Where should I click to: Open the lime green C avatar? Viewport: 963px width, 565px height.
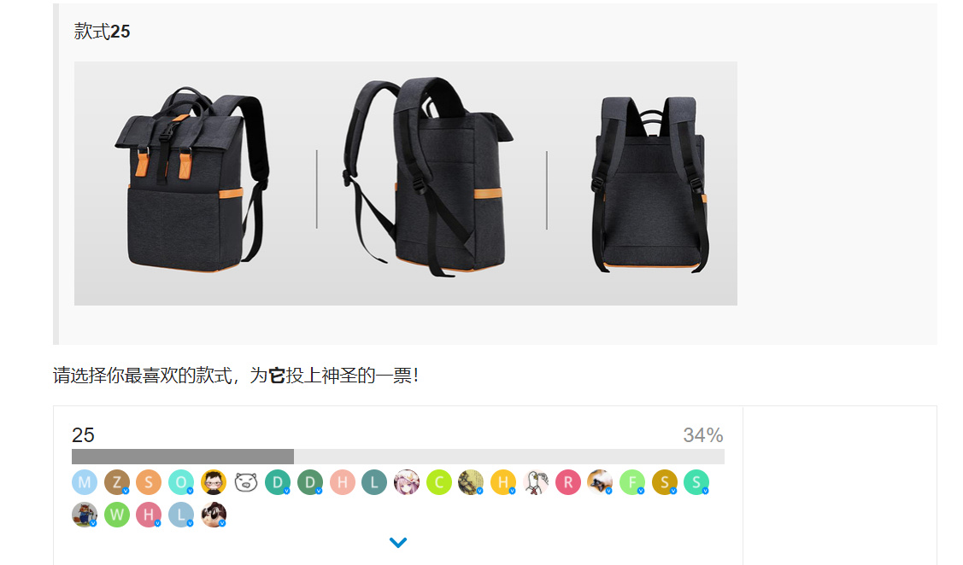(439, 482)
